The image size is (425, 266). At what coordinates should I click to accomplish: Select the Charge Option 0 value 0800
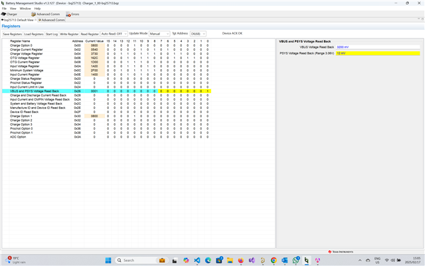pos(94,45)
